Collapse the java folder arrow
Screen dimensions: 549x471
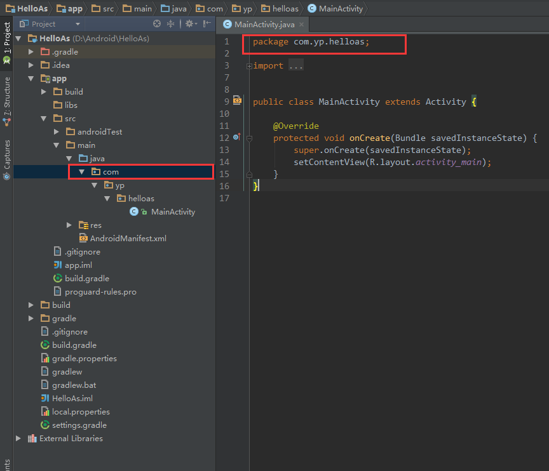coord(69,159)
